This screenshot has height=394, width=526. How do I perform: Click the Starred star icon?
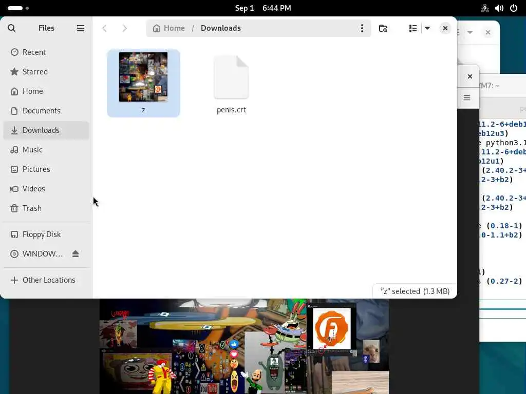(x=14, y=72)
